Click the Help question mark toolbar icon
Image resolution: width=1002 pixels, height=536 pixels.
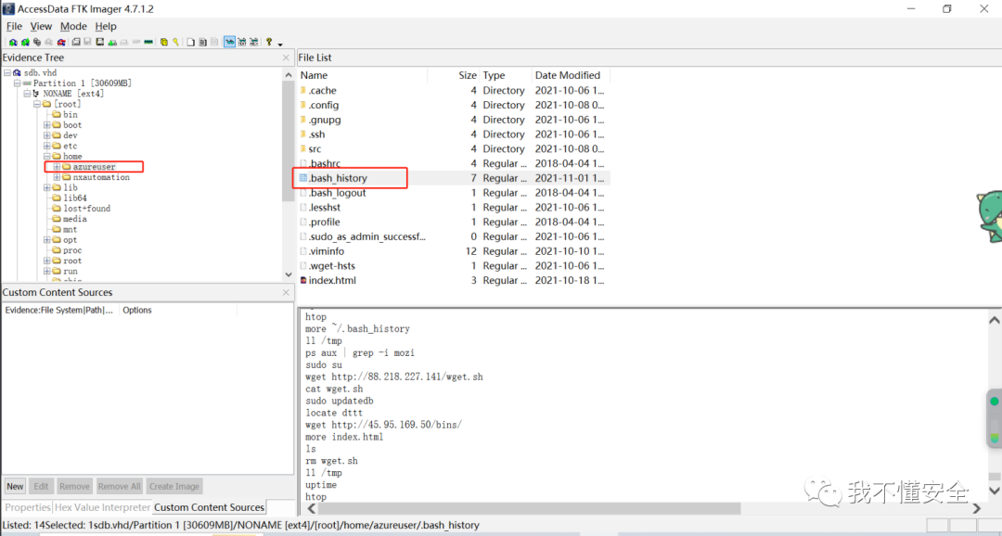(268, 42)
